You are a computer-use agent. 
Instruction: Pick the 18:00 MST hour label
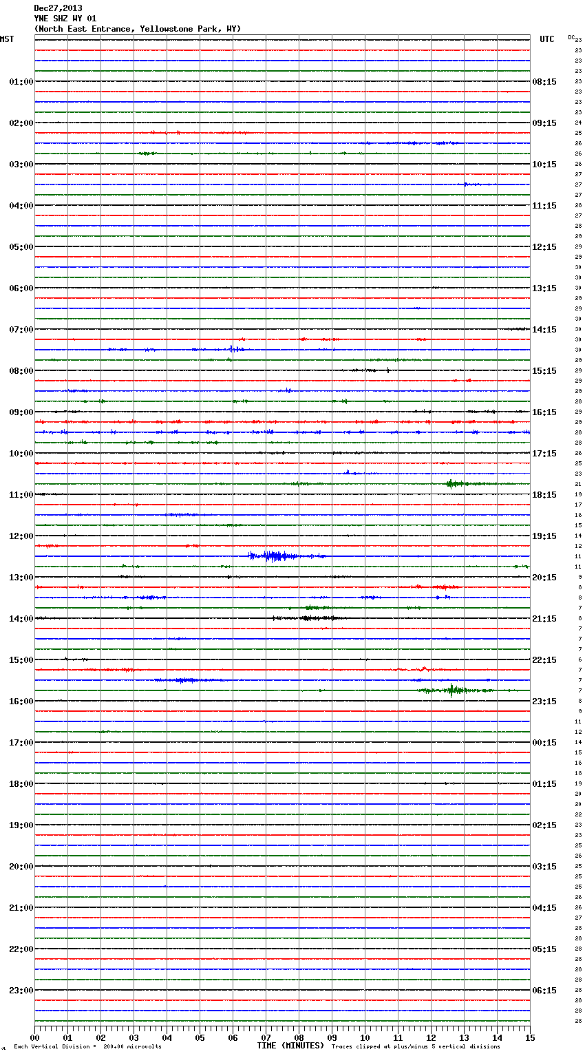[21, 784]
